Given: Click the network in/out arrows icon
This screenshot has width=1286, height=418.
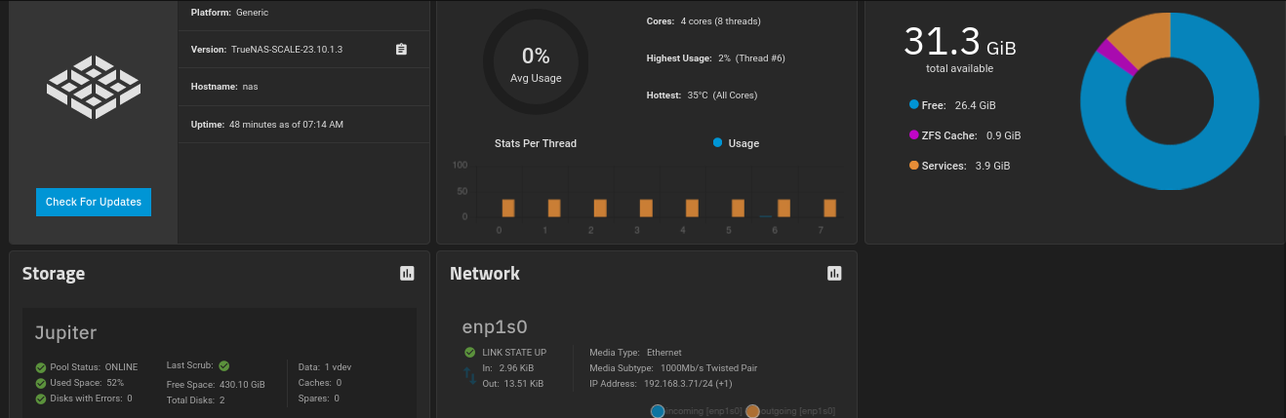Looking at the screenshot, I should point(470,376).
